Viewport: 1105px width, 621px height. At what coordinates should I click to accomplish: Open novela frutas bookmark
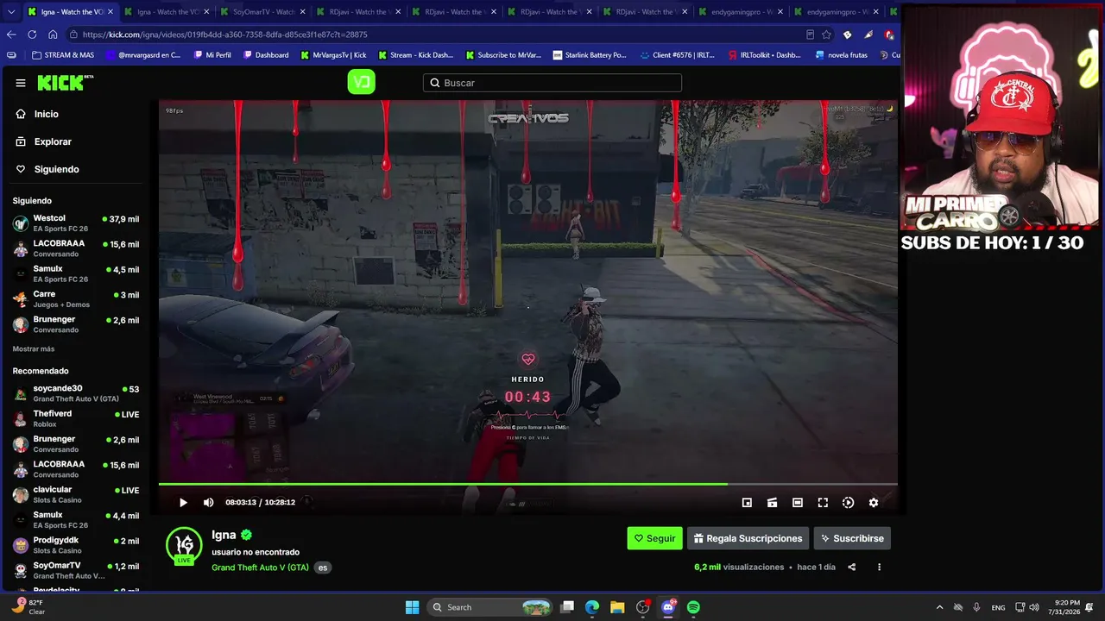click(x=841, y=55)
